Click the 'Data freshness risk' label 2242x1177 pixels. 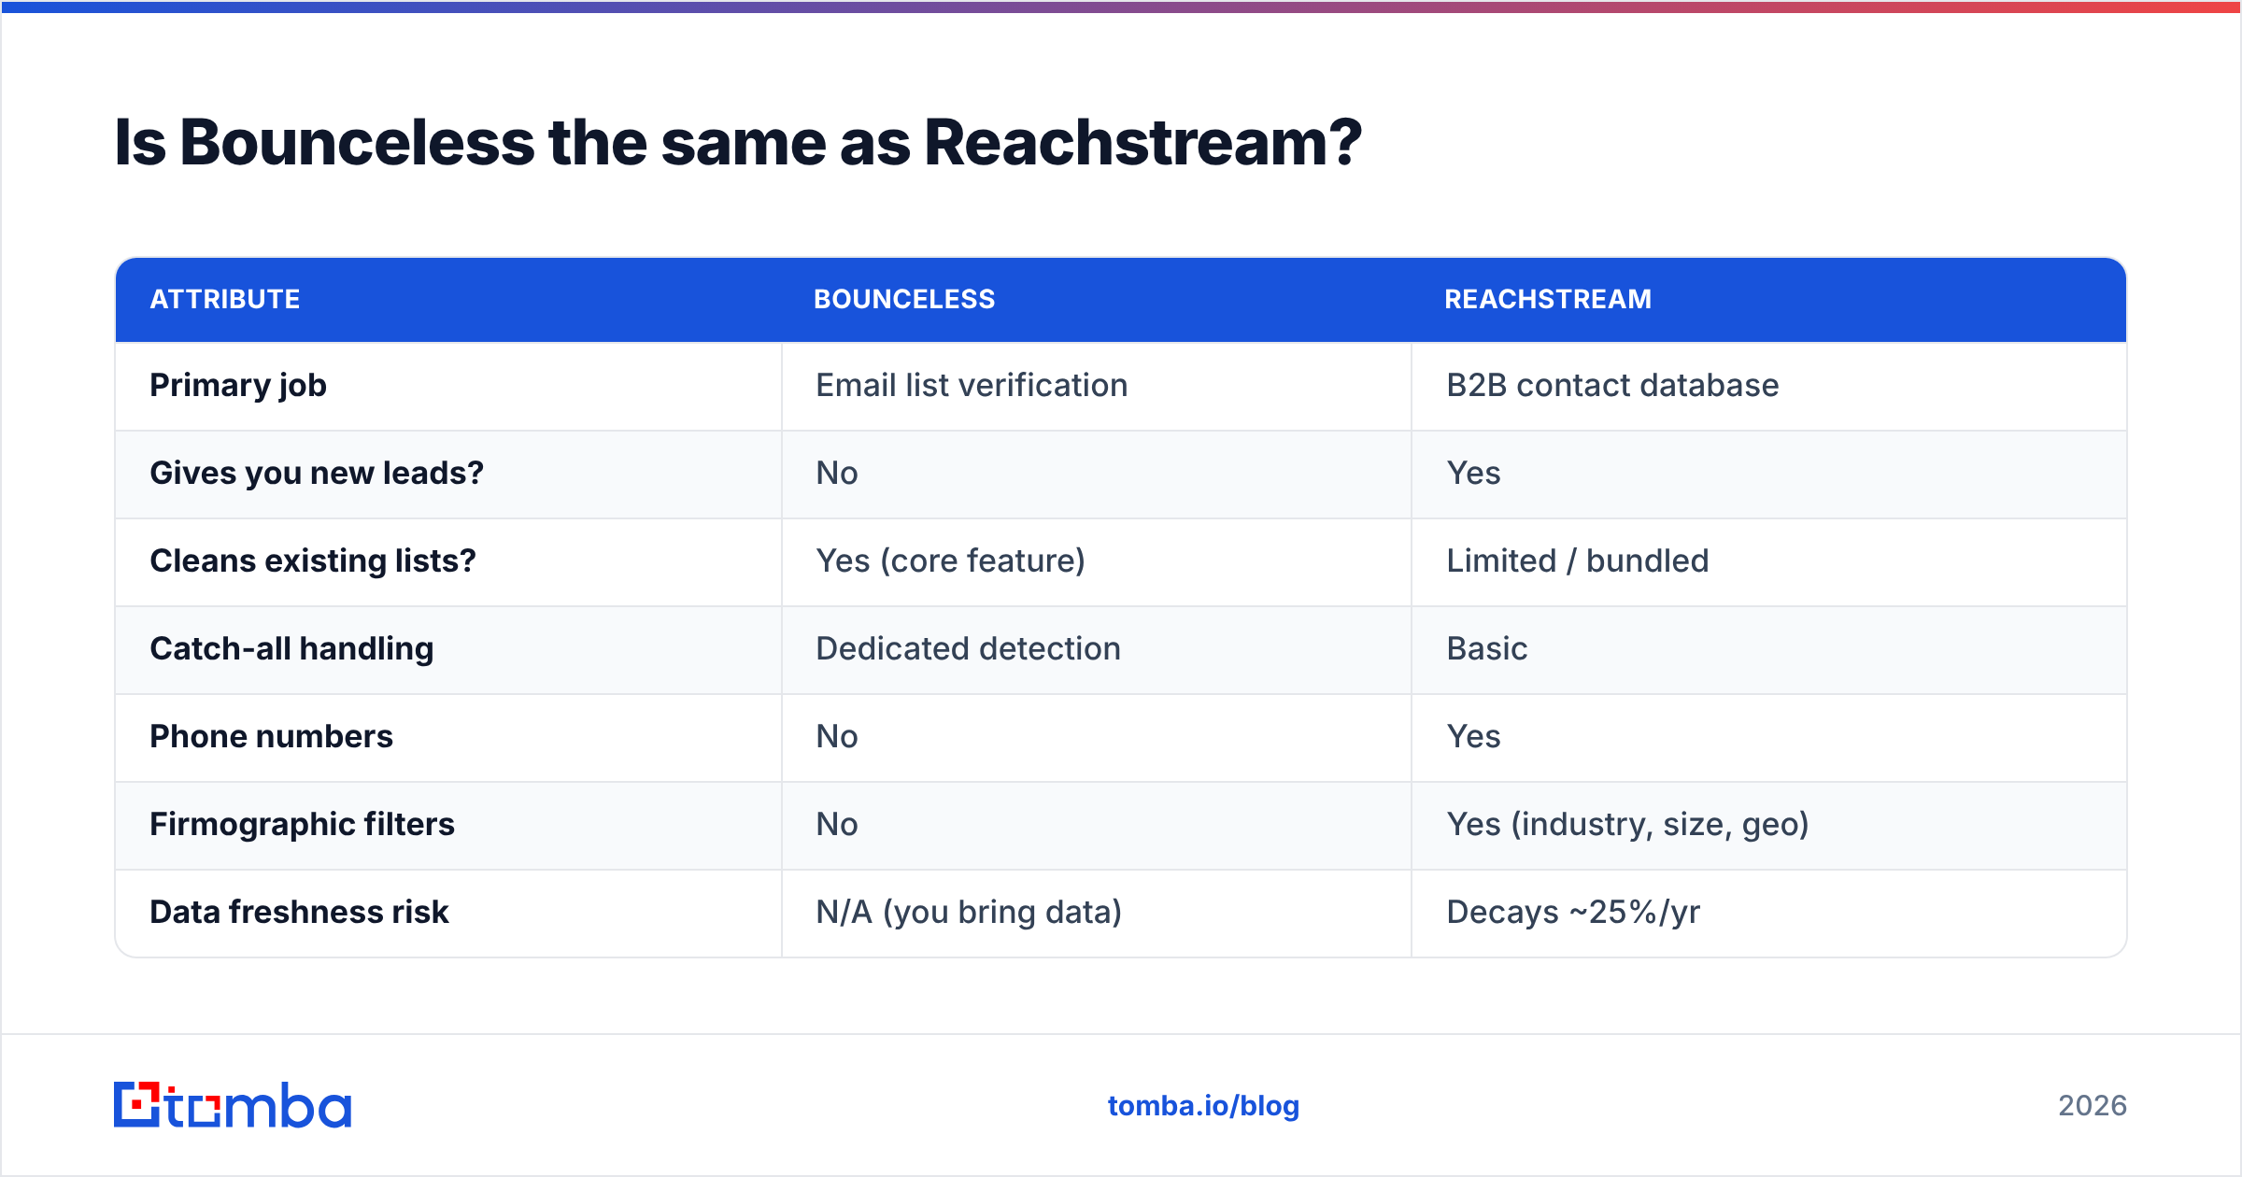pos(299,912)
